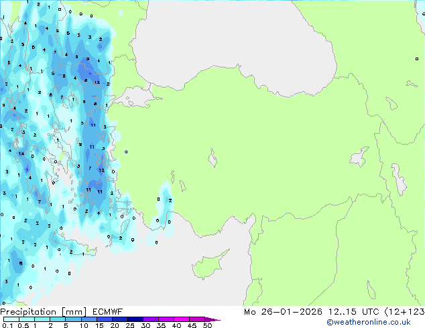Image resolution: width=425 pixels, height=328 pixels.
Task: Click the "Mo 26-01-2026" date text
Action: point(283,312)
